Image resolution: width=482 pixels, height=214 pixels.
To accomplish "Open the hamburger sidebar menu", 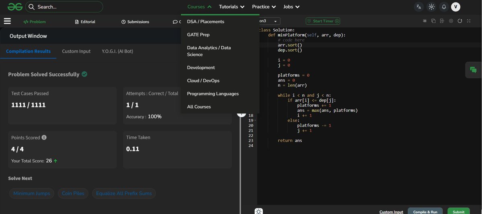I will 7,21.
